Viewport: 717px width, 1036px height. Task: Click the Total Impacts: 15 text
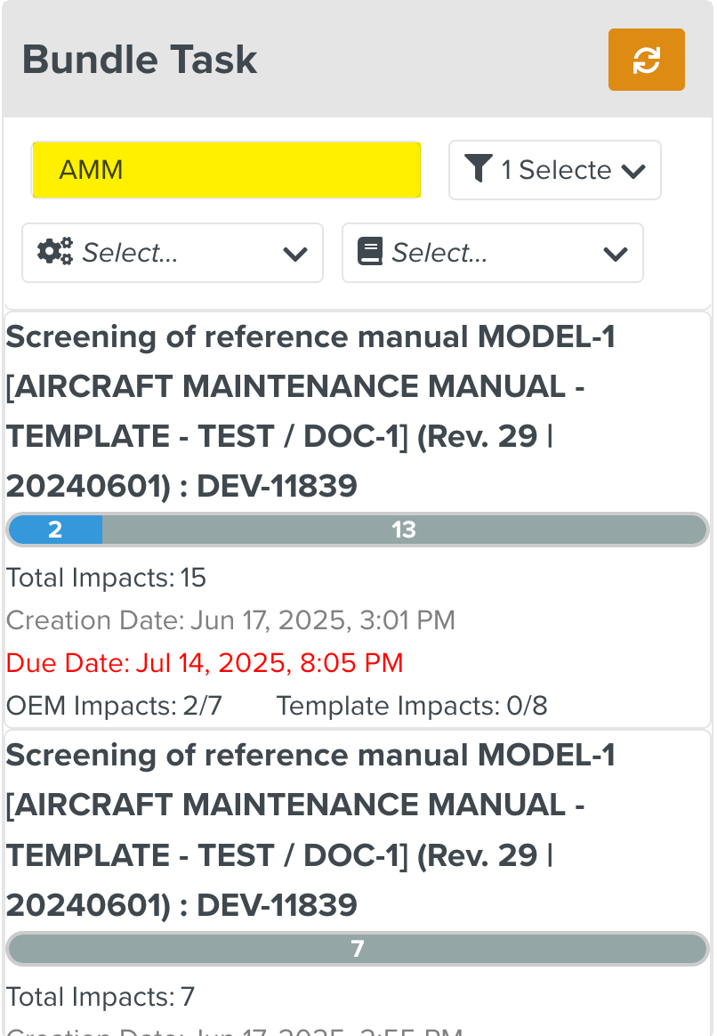tap(106, 578)
